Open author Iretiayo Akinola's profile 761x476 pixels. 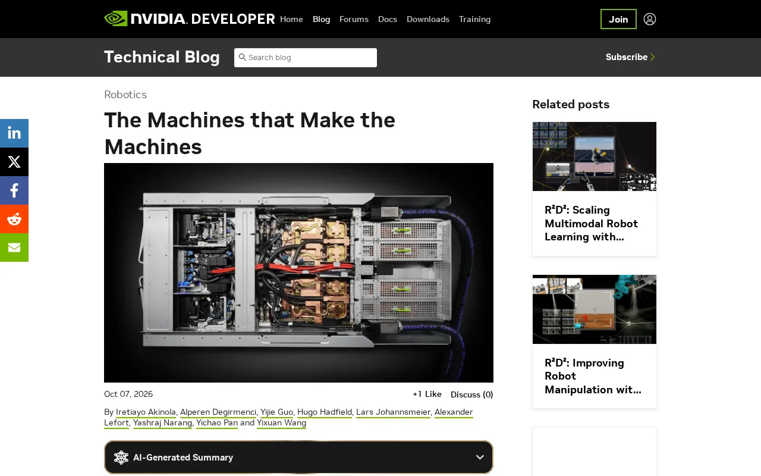146,412
